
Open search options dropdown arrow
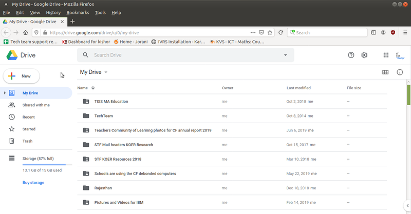click(x=286, y=55)
